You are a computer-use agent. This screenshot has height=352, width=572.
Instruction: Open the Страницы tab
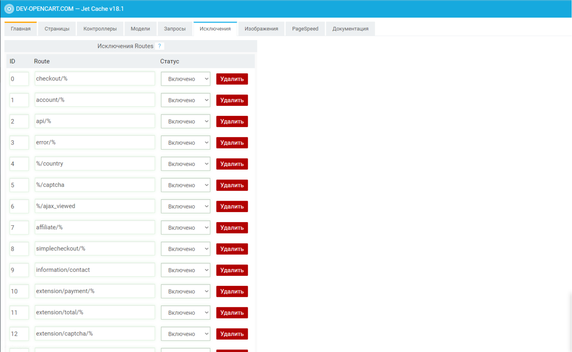pyautogui.click(x=57, y=29)
